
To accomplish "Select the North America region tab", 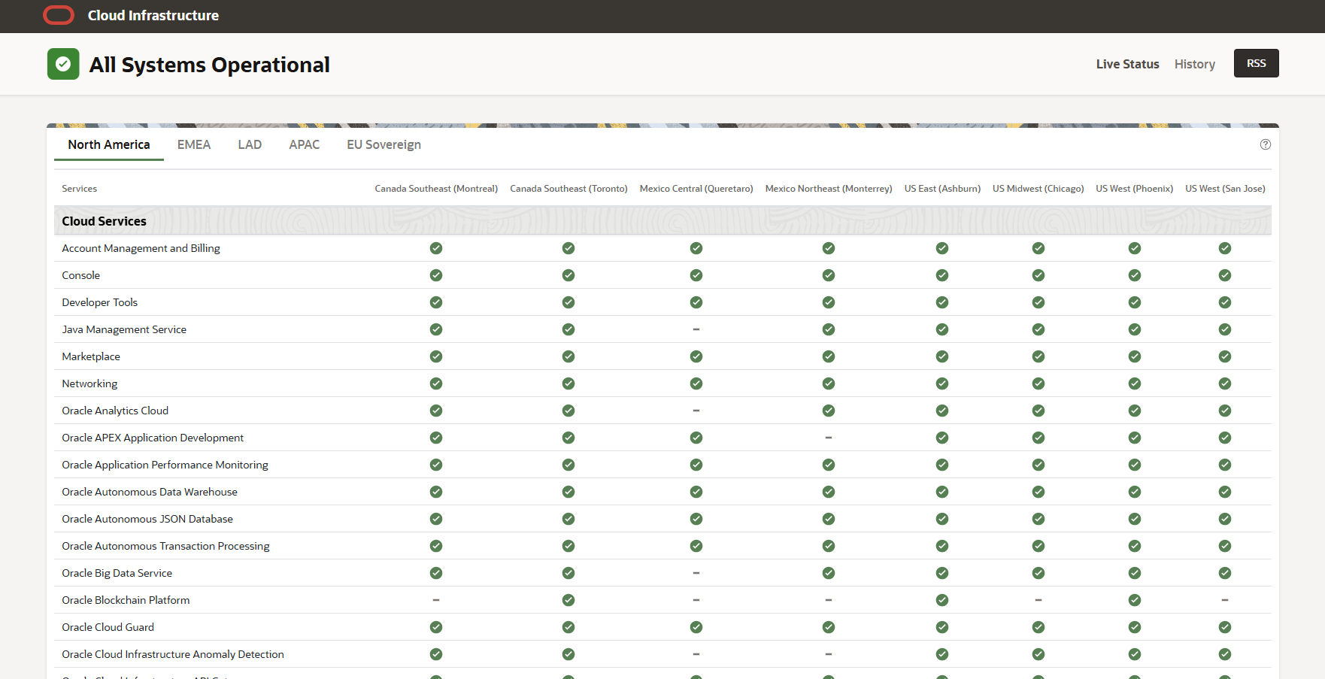I will [109, 144].
